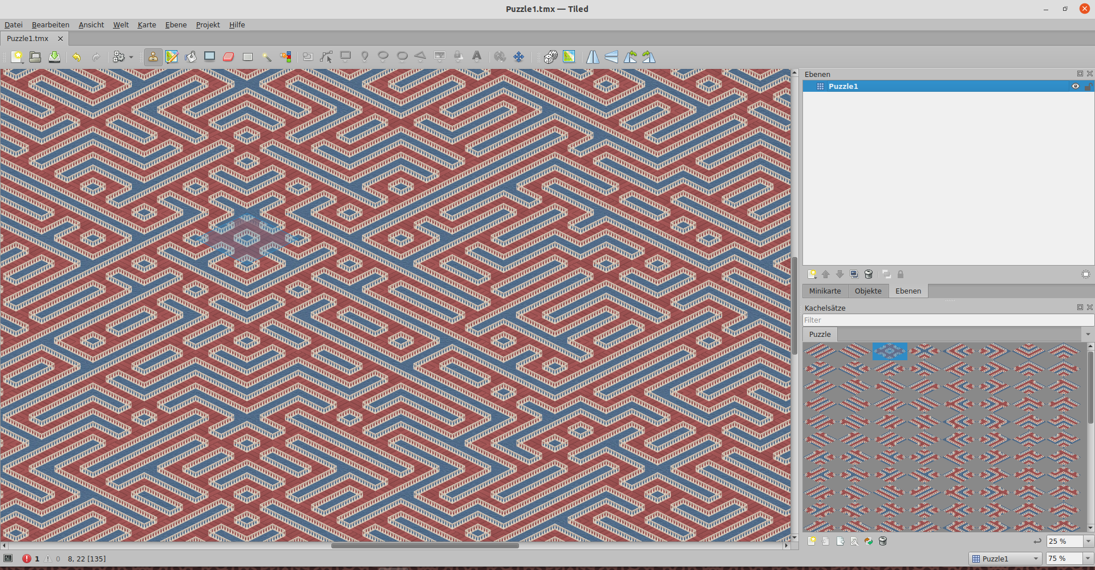Image resolution: width=1095 pixels, height=570 pixels.
Task: Open the Karte menu
Action: [x=147, y=25]
